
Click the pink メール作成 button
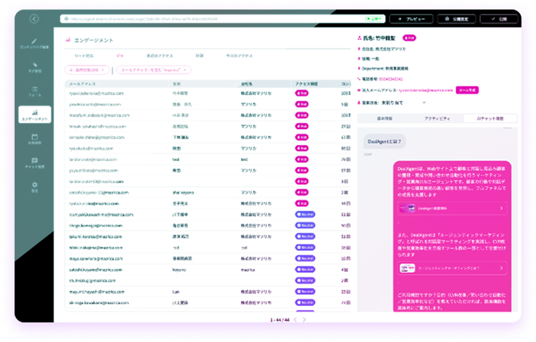(x=467, y=90)
